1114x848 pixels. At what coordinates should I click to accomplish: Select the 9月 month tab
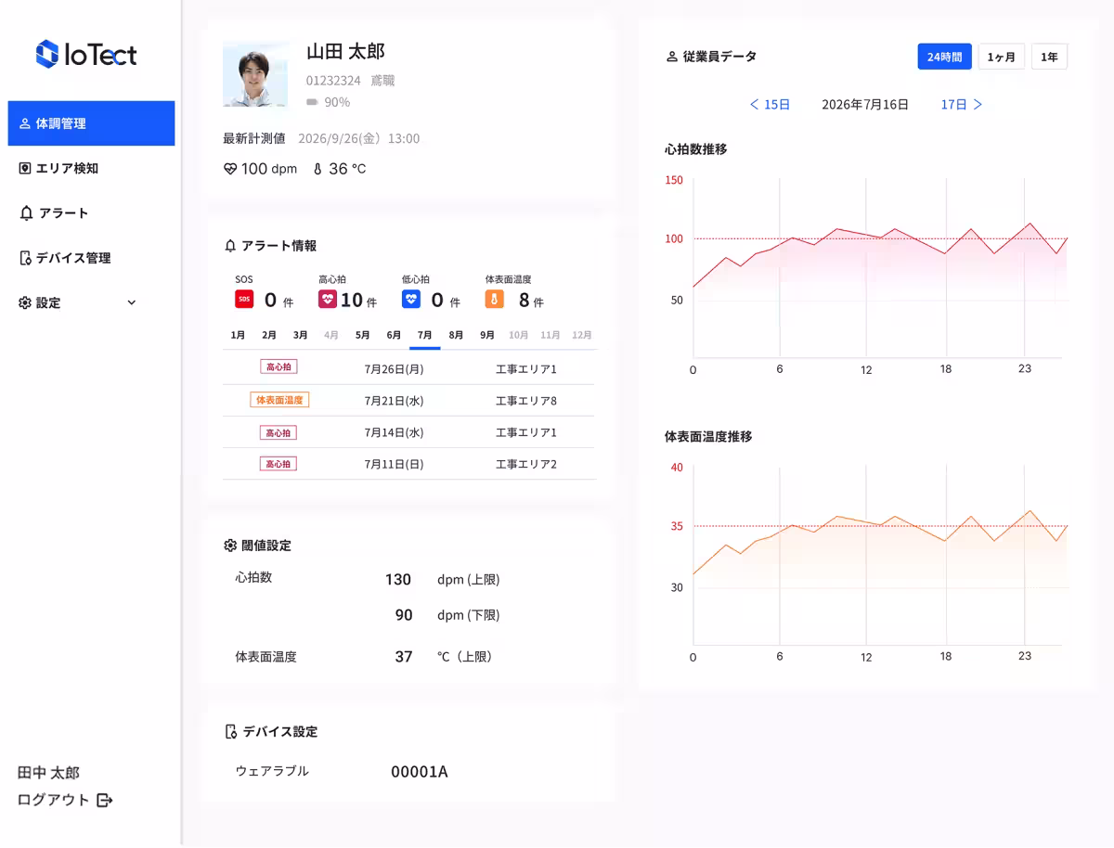487,335
